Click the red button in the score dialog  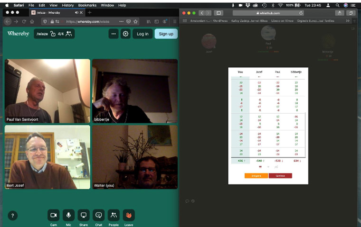click(x=280, y=176)
